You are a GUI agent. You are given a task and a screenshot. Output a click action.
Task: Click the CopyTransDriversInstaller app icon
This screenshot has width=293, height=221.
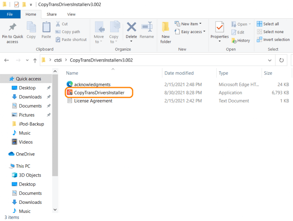click(x=70, y=92)
